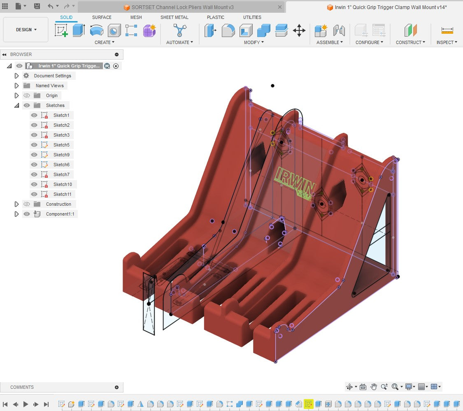Select the Revolve tool in Create
This screenshot has width=463, height=411.
coord(97,30)
